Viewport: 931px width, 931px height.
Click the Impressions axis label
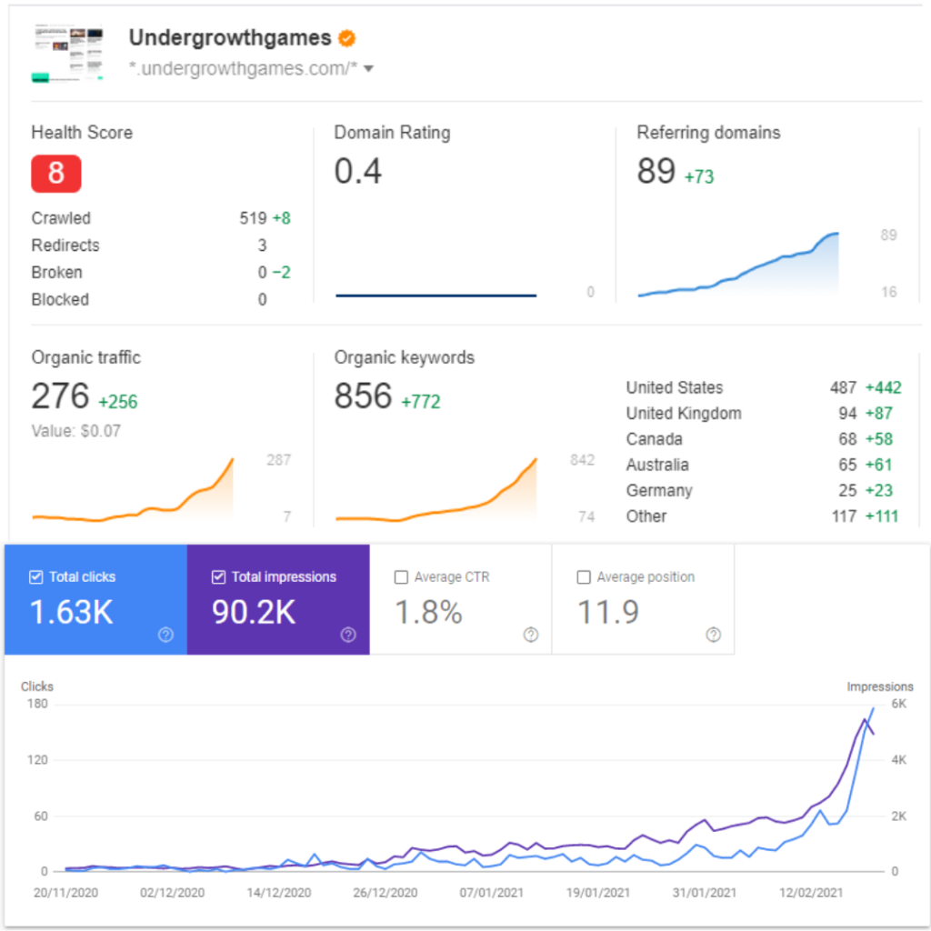point(880,686)
